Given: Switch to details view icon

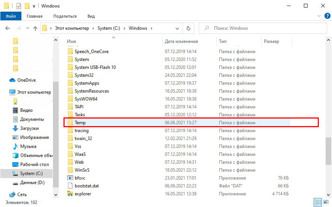Looking at the screenshot, I should pos(318,202).
